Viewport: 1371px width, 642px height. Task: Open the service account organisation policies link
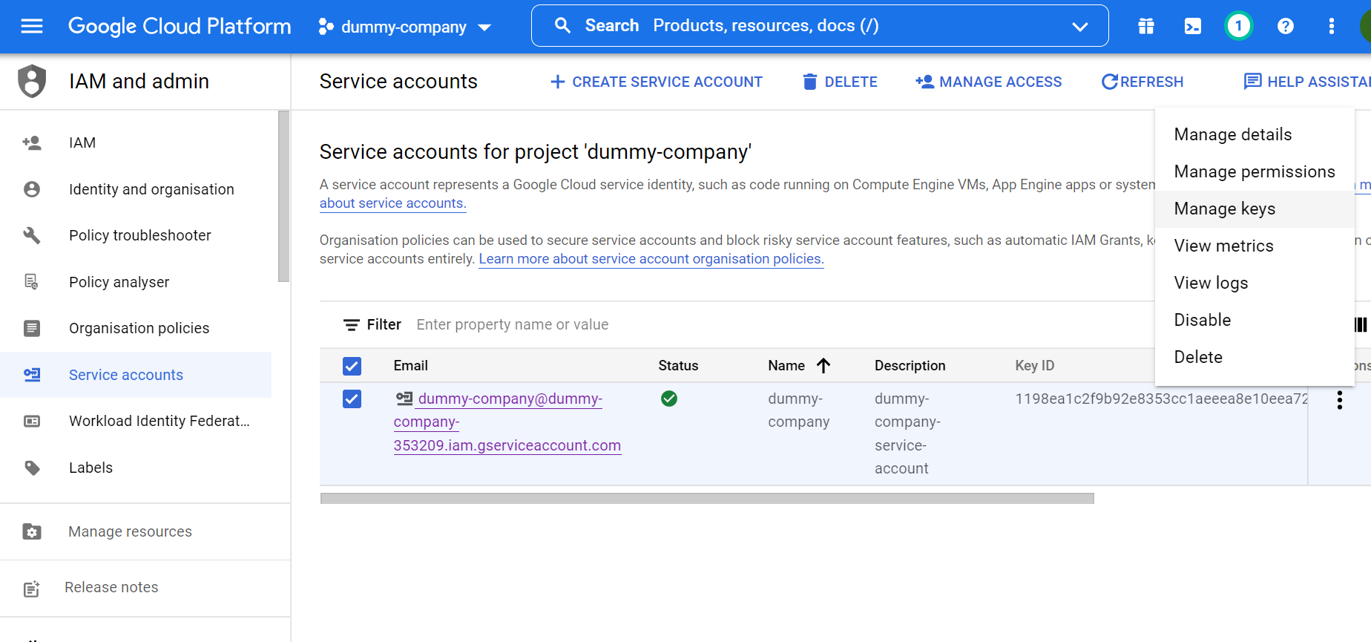[651, 259]
